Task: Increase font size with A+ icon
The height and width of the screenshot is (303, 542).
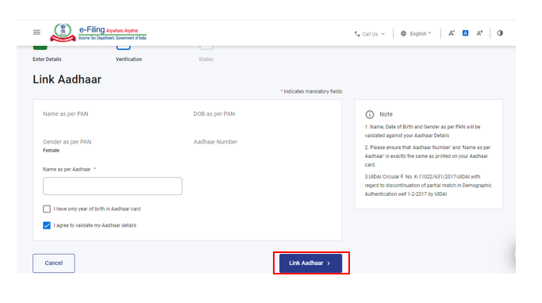Action: (x=479, y=33)
